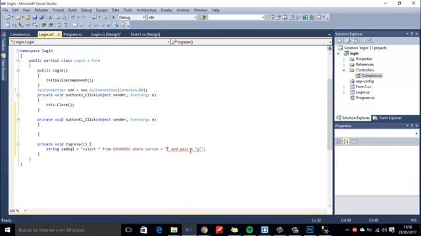This screenshot has height=236, width=421.
Task: Click the Save toolbar icon
Action: tap(35, 18)
